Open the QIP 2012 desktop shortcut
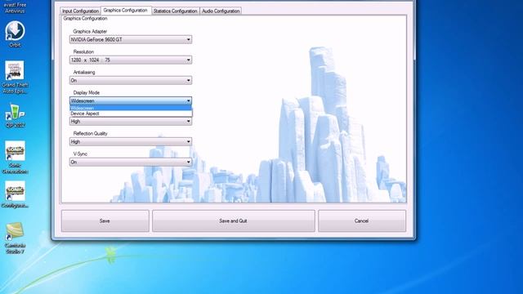 [x=15, y=116]
